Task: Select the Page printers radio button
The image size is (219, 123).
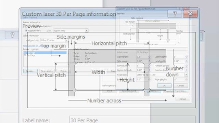Action: click(26, 30)
